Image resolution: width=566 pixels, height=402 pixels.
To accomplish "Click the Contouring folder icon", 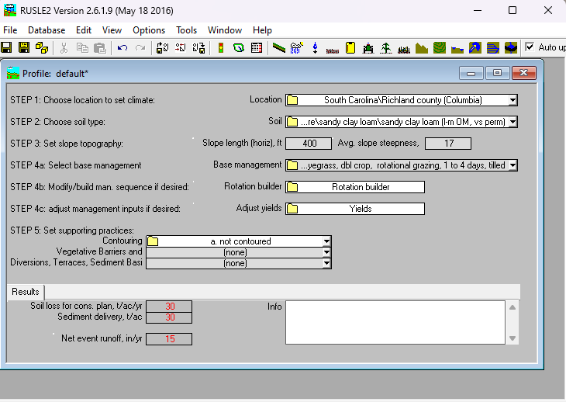I will [153, 241].
